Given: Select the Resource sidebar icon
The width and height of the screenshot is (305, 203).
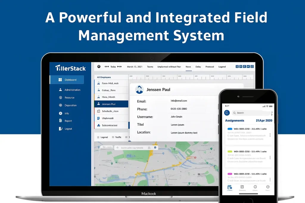Looking at the screenshot, I should [x=60, y=97].
